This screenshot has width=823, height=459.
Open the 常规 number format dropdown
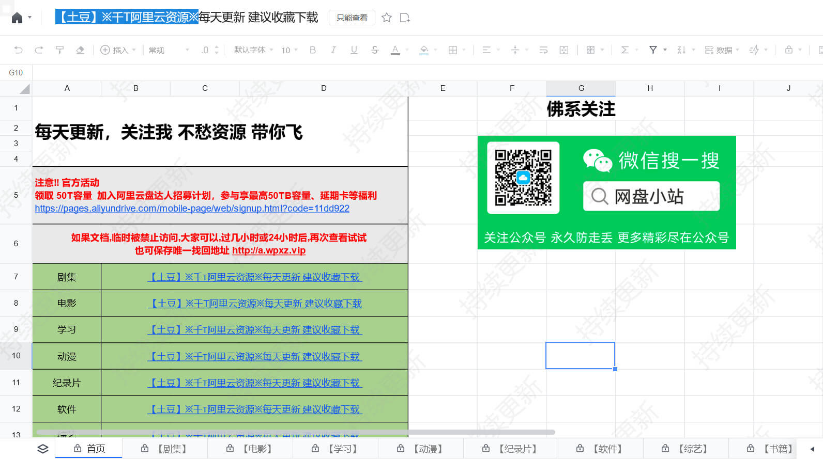169,50
